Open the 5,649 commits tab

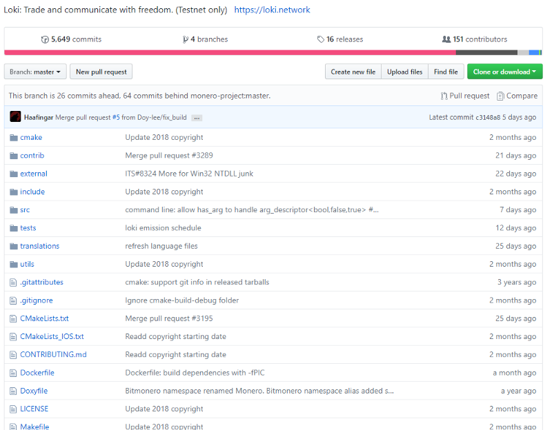72,39
